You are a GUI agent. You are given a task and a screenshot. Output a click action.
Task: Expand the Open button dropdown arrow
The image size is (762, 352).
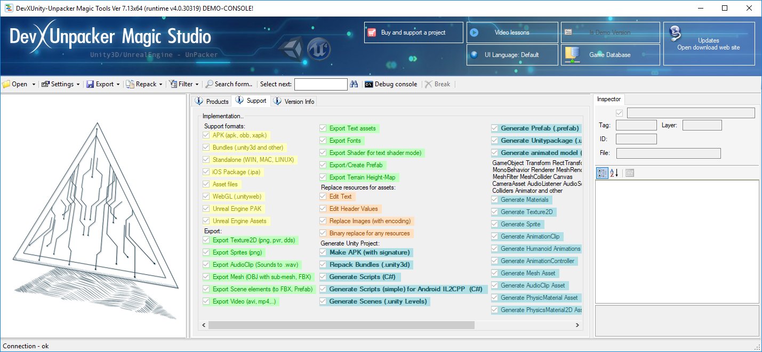click(x=34, y=84)
